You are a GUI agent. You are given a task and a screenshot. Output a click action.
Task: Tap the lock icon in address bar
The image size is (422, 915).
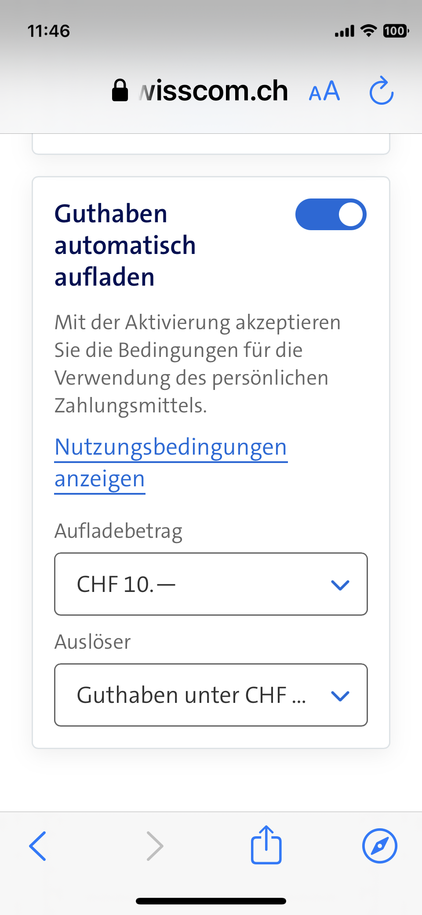(120, 91)
